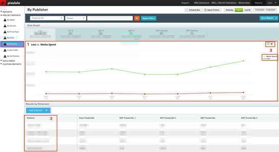The height and width of the screenshot is (152, 279).
Task: Open the Publisher ID filter dropdown
Action: click(x=47, y=18)
